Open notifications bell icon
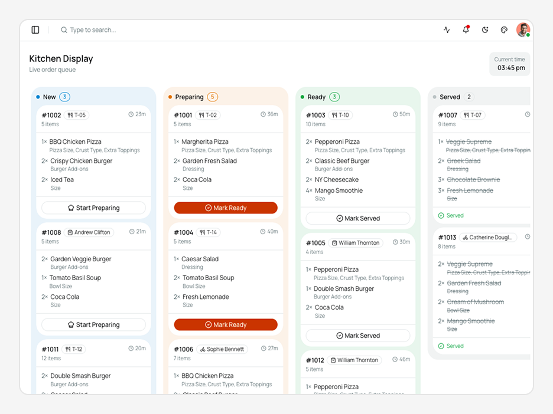Screen dimensions: 553x414 [466, 30]
